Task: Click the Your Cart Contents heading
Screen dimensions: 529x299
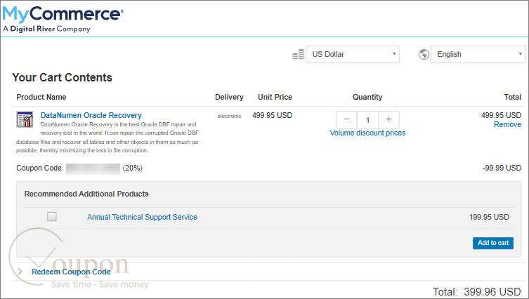Action: 62,77
